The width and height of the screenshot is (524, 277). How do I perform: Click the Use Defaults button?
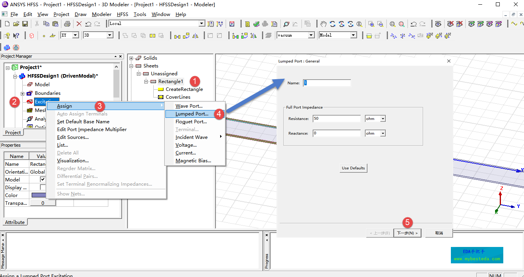click(354, 168)
